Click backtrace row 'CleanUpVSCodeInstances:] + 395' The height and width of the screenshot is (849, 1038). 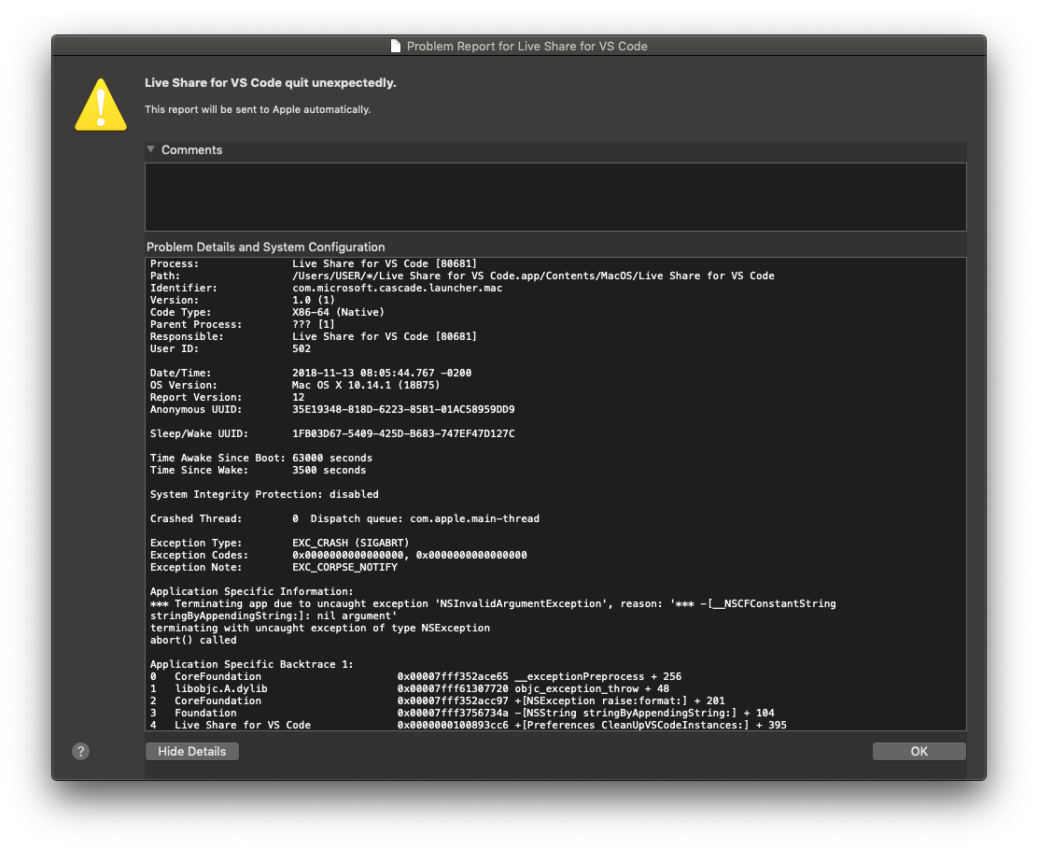click(468, 725)
